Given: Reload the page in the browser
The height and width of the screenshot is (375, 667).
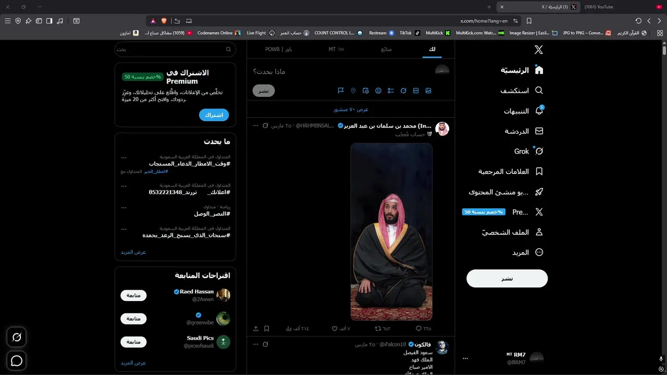Looking at the screenshot, I should 638,21.
